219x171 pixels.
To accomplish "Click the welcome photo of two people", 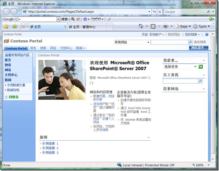I will click(x=62, y=80).
